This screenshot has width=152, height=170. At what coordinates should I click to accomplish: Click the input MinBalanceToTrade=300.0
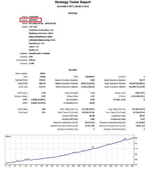point(41,33)
